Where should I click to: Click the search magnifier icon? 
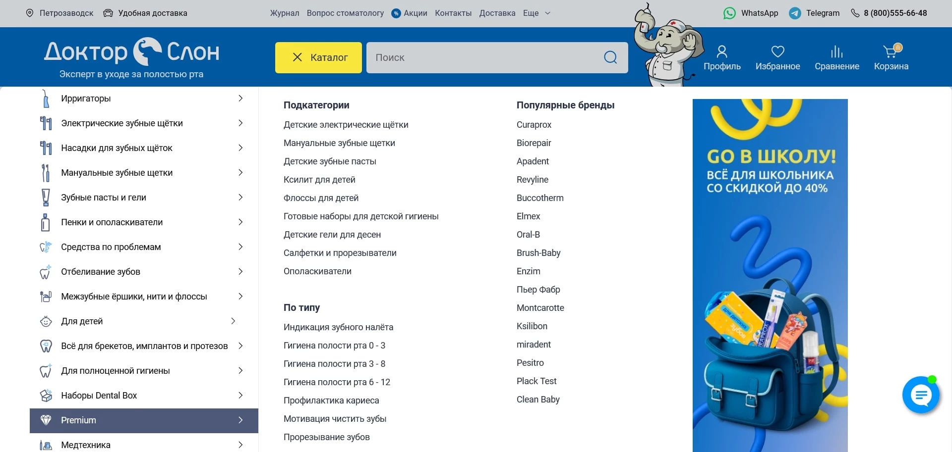click(610, 57)
